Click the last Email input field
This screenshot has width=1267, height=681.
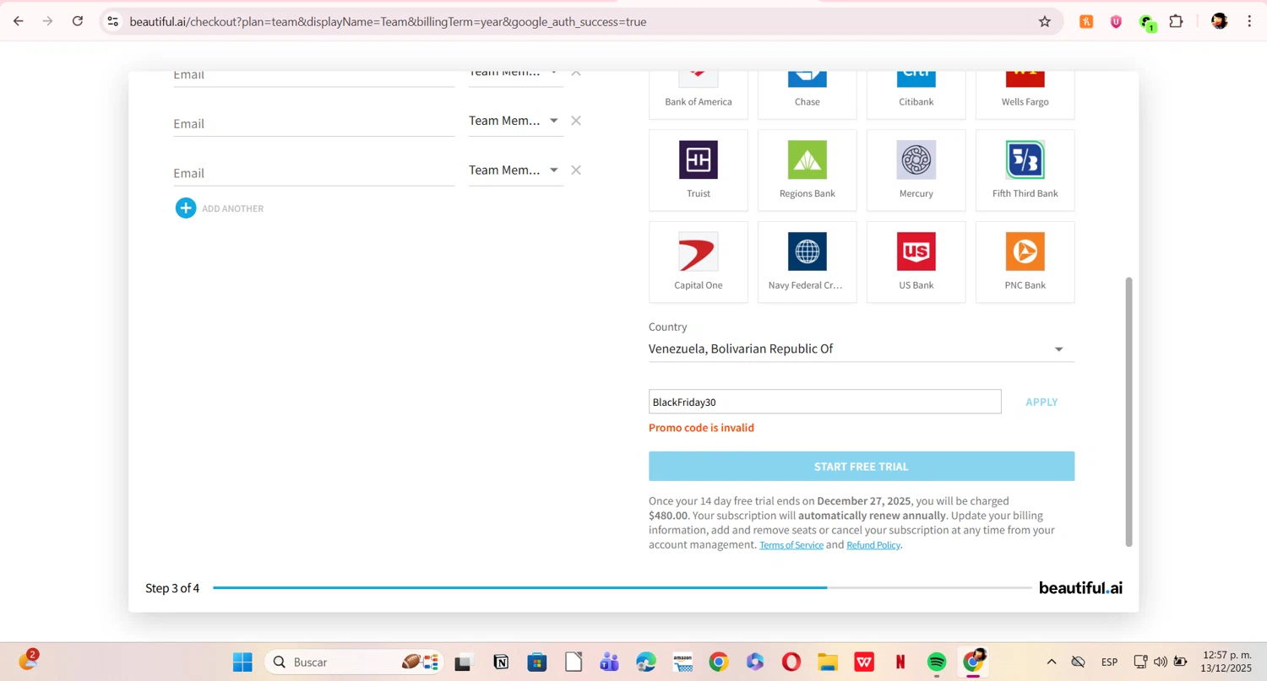(314, 173)
